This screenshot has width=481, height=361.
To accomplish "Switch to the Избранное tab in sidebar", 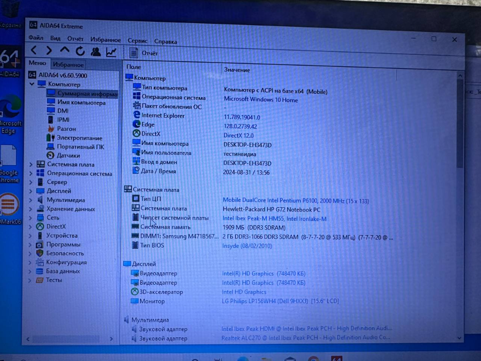I will coord(68,65).
